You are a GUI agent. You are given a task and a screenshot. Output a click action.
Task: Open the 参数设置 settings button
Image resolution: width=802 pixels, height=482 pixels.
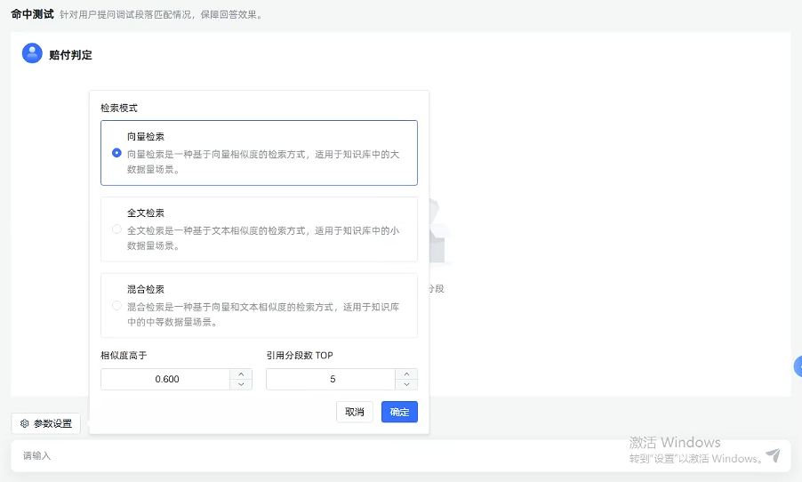click(x=46, y=423)
